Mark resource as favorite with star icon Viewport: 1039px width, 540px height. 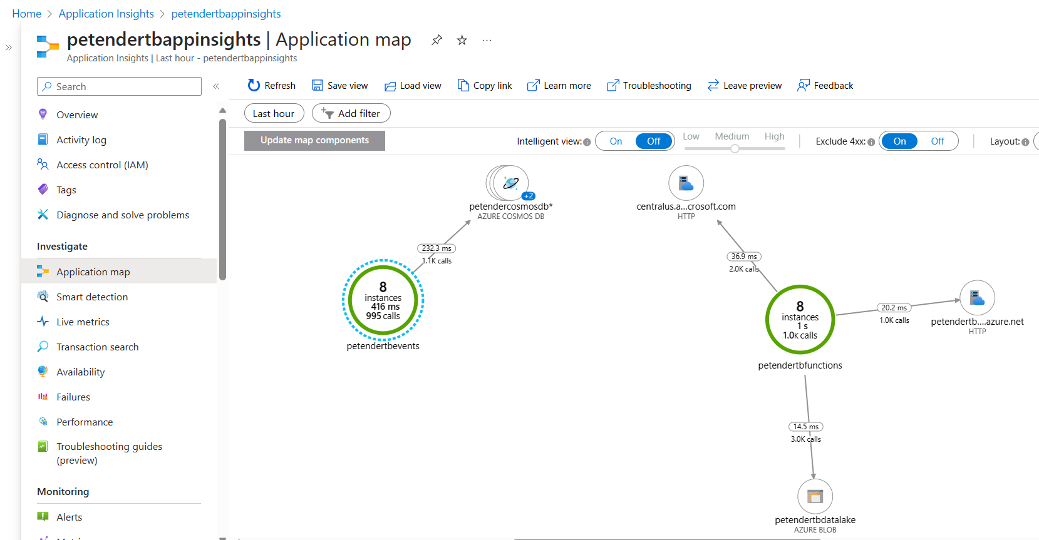[x=462, y=40]
